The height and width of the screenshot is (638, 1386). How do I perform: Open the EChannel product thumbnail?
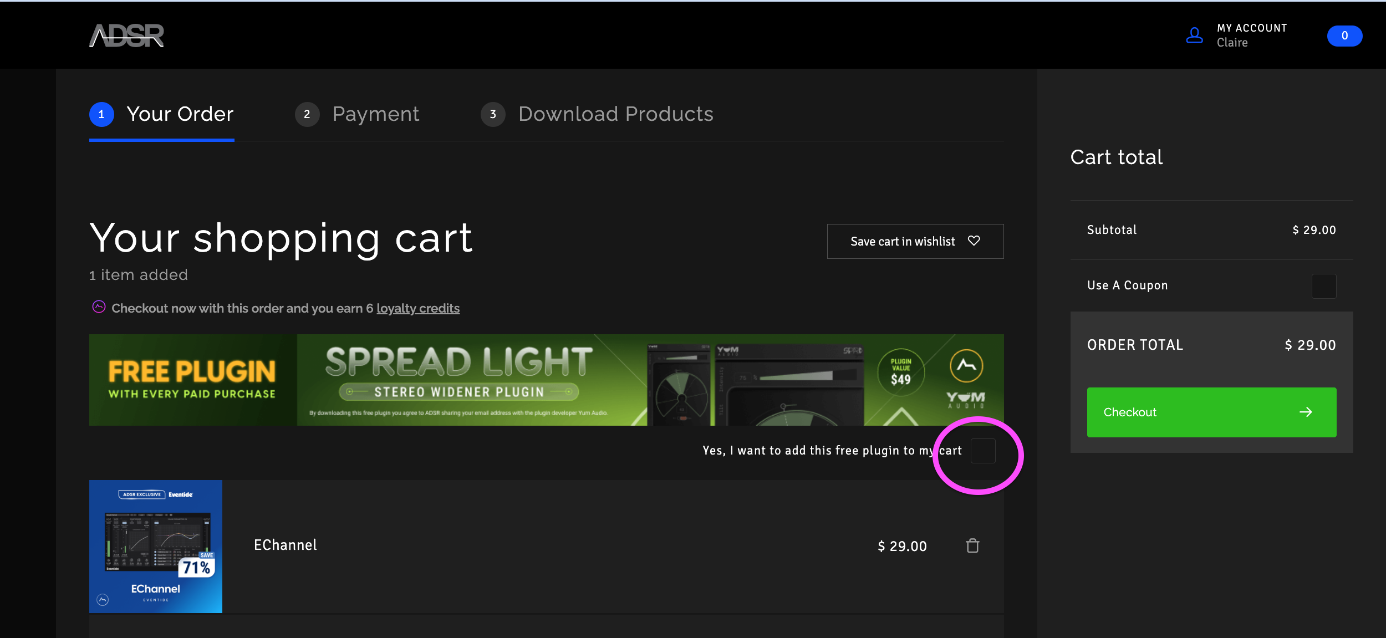click(x=156, y=547)
